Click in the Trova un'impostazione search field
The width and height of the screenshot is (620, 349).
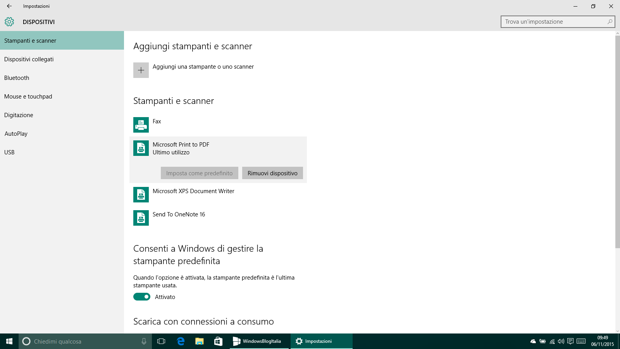(558, 22)
